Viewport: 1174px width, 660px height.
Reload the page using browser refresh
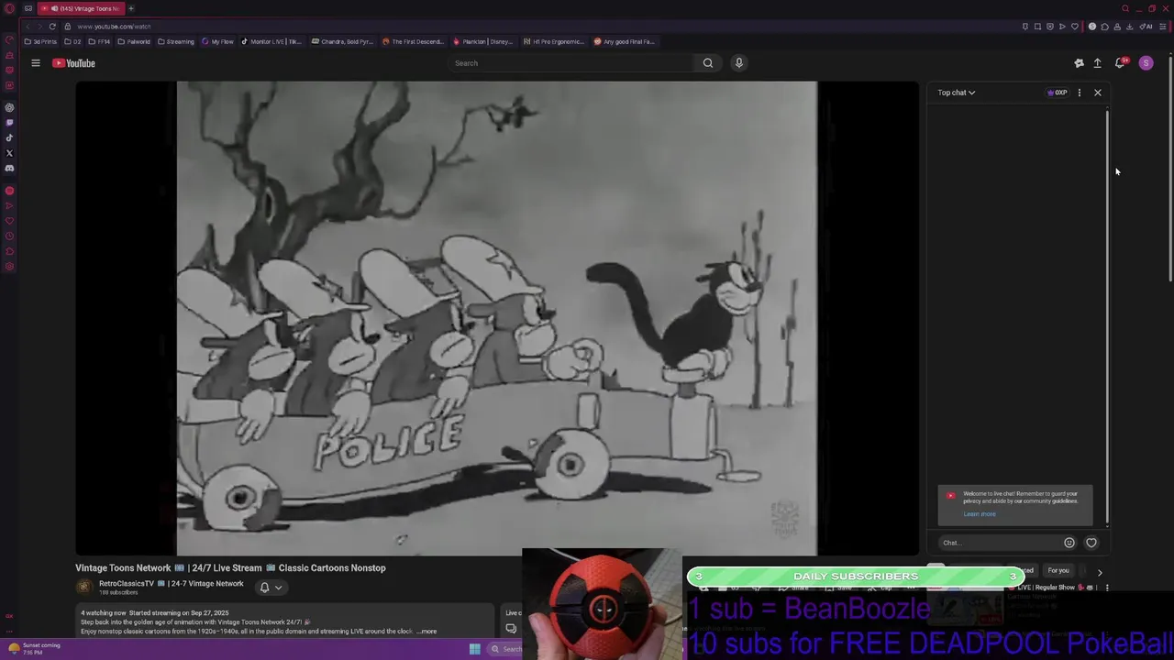(x=52, y=27)
